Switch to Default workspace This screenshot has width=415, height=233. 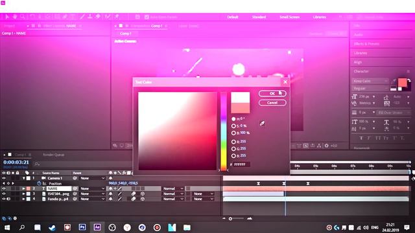[233, 17]
